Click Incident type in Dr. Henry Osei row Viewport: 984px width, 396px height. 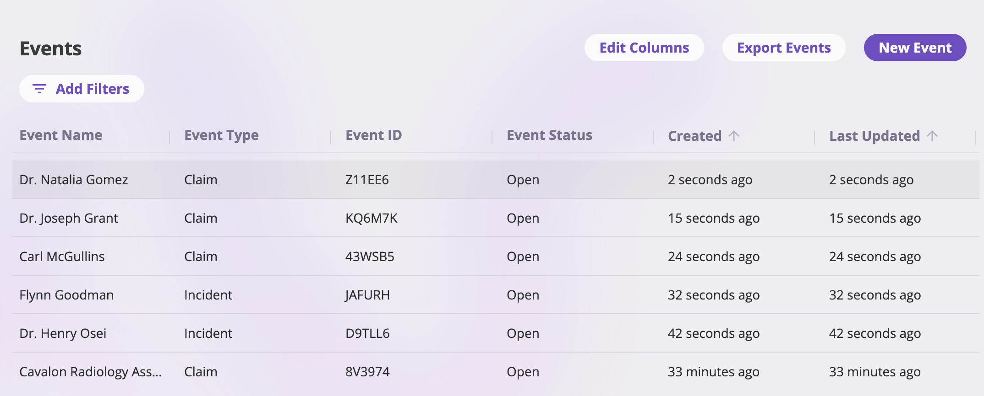click(x=208, y=333)
